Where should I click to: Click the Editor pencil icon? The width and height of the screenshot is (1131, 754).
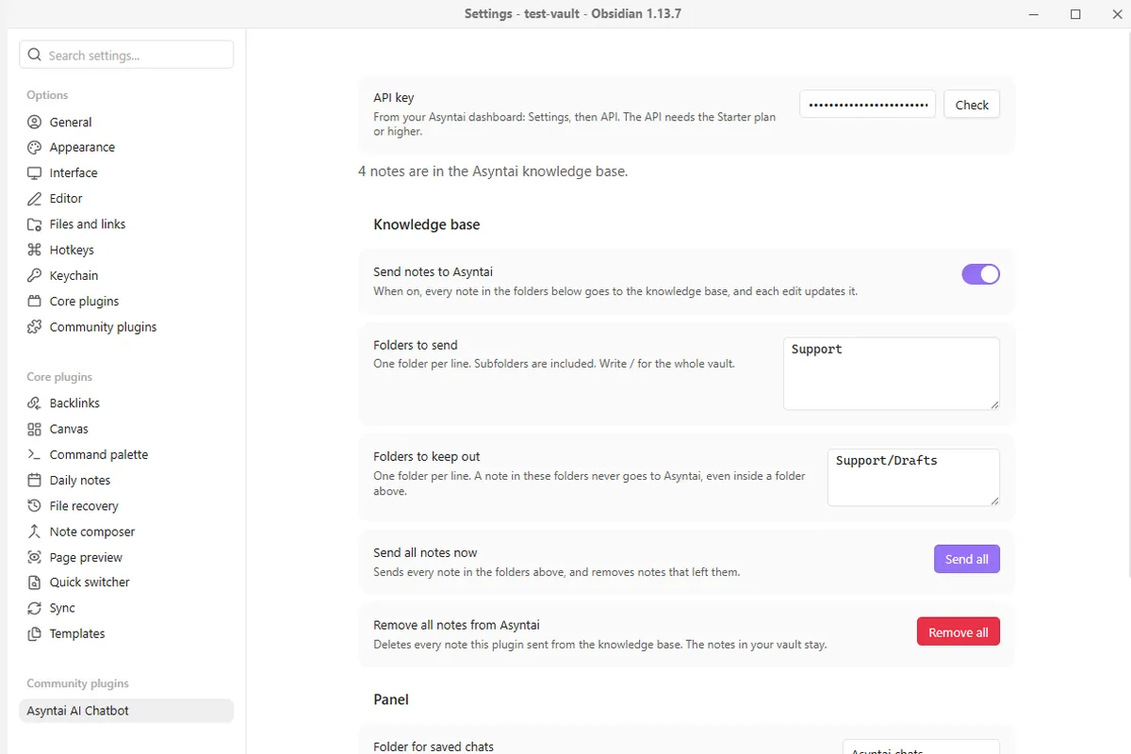pos(35,198)
